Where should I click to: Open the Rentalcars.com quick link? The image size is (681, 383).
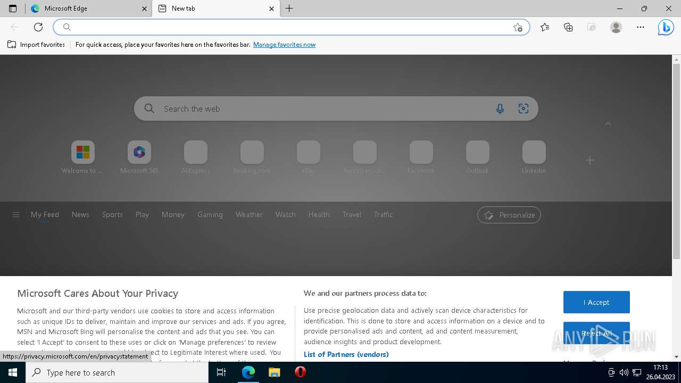[x=364, y=157]
